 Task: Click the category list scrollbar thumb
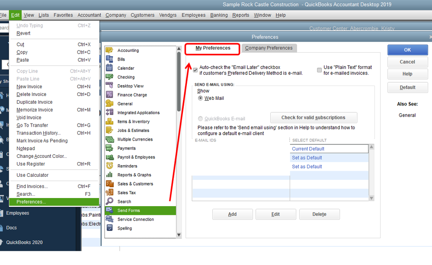click(x=179, y=82)
